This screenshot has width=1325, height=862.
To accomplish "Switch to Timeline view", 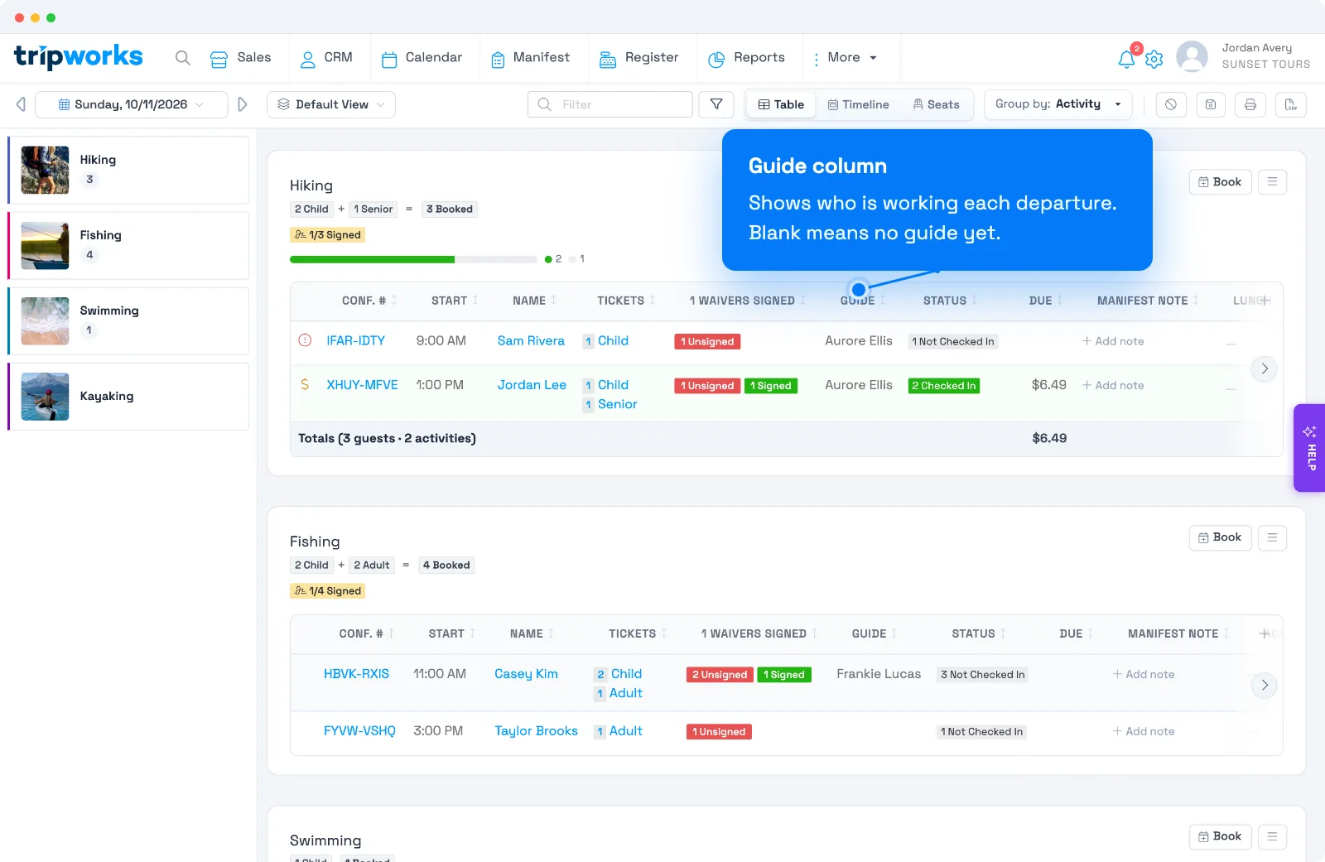I will [859, 104].
